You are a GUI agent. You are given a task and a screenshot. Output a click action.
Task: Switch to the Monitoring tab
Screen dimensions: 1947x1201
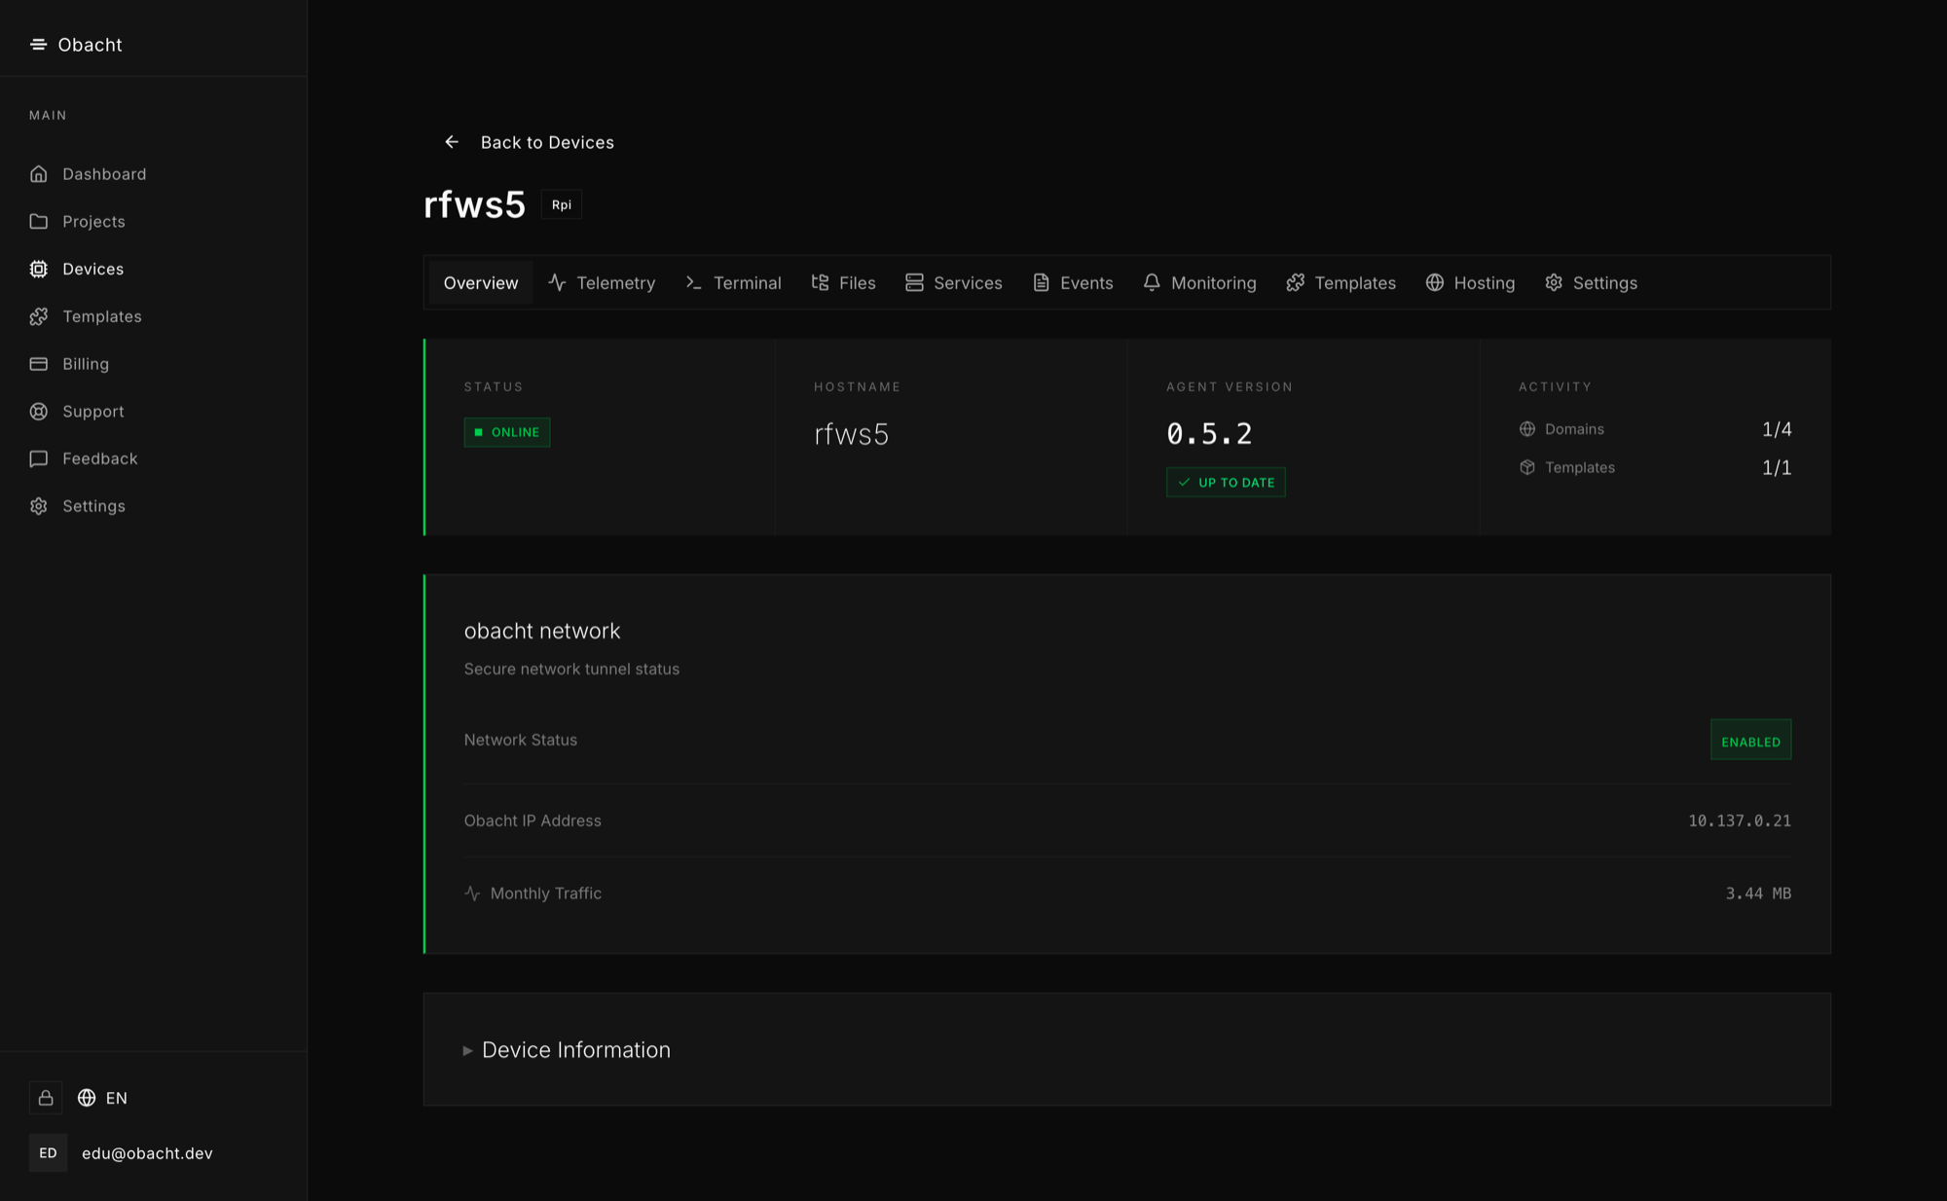click(x=1199, y=283)
